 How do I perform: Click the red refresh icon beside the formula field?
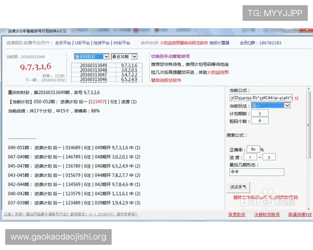coord(297,98)
